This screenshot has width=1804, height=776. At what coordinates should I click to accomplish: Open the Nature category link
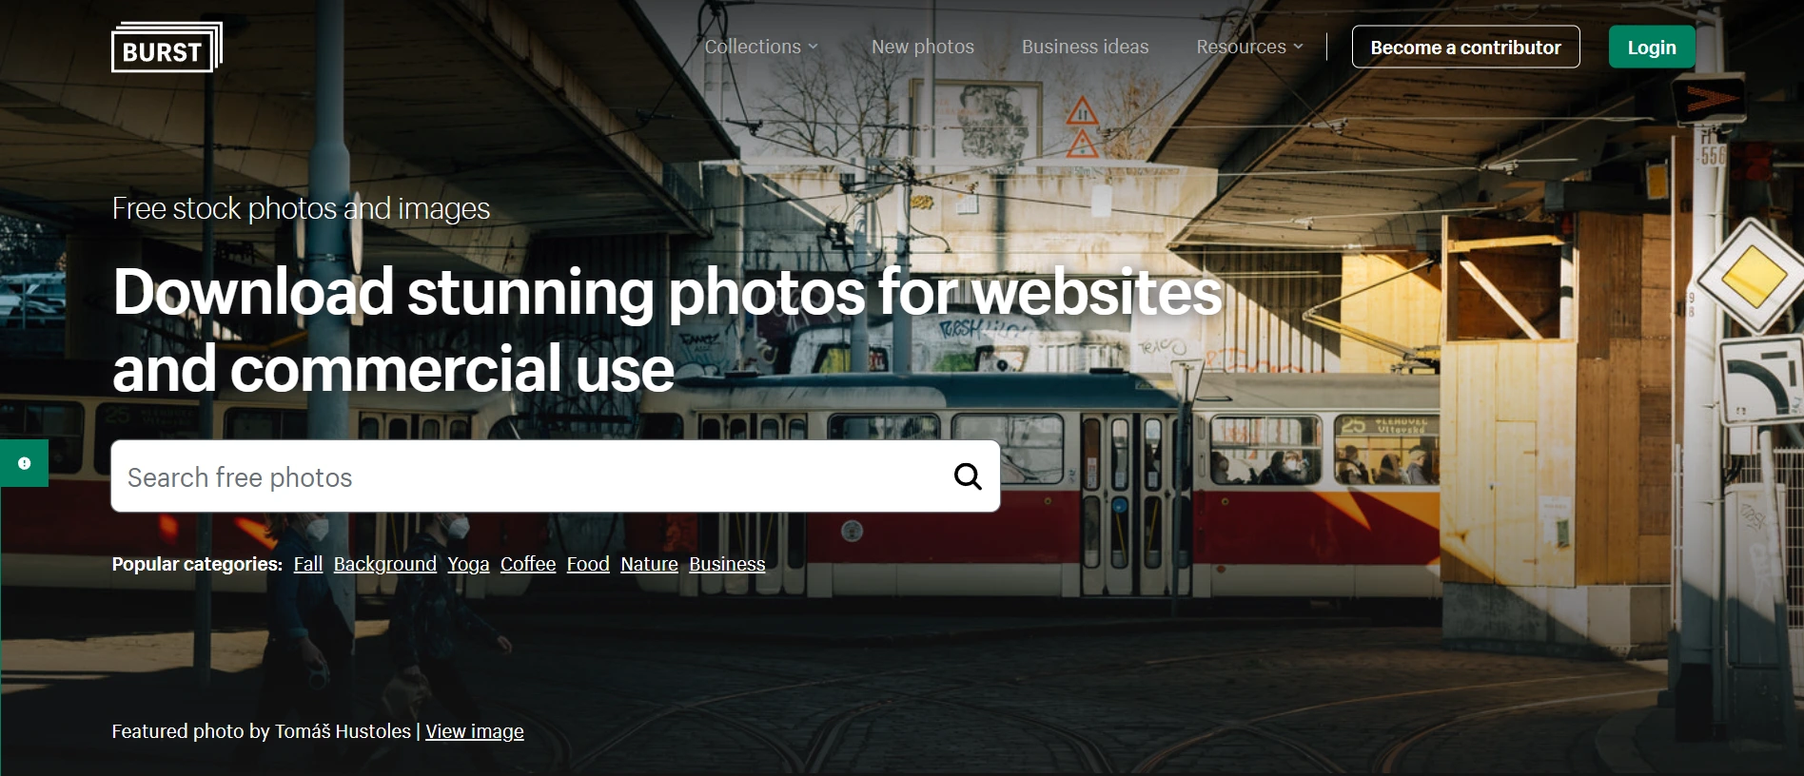[649, 564]
